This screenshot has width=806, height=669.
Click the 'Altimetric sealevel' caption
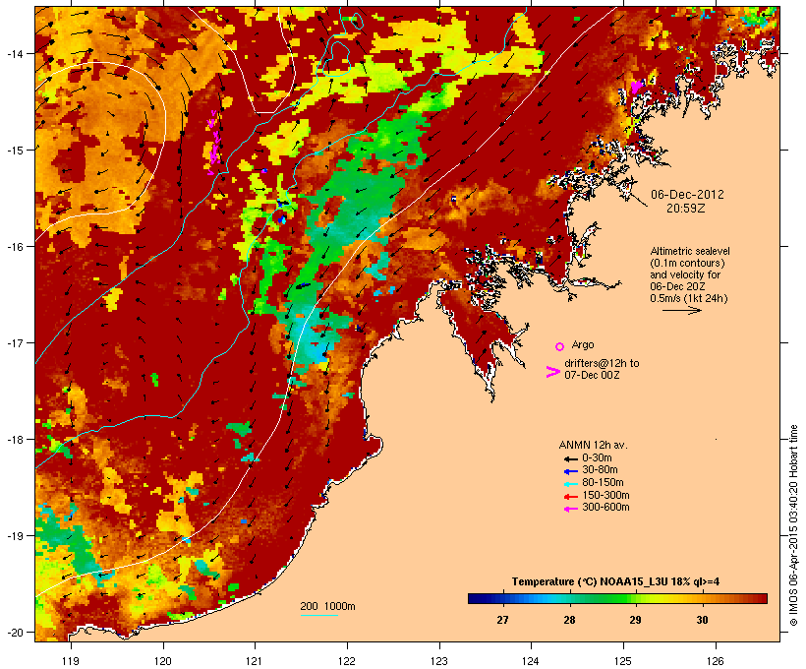690,251
